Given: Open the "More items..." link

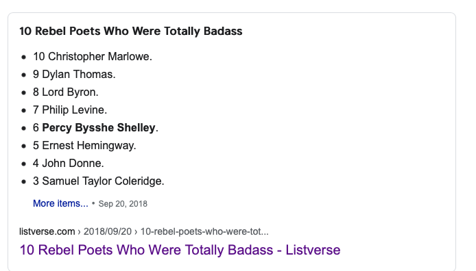Looking at the screenshot, I should pos(60,203).
